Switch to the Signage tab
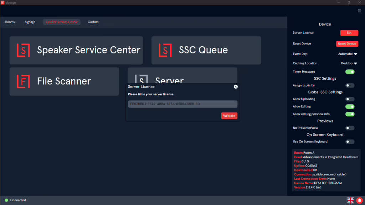Viewport: 365px width, 205px height. coord(30,22)
